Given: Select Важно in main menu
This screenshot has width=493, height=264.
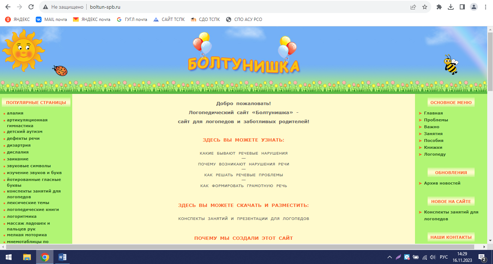Looking at the screenshot, I should tap(432, 127).
